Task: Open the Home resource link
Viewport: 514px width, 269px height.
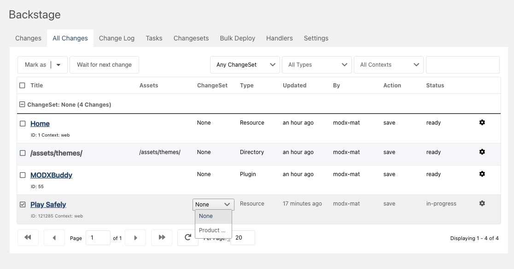Action: click(x=40, y=124)
